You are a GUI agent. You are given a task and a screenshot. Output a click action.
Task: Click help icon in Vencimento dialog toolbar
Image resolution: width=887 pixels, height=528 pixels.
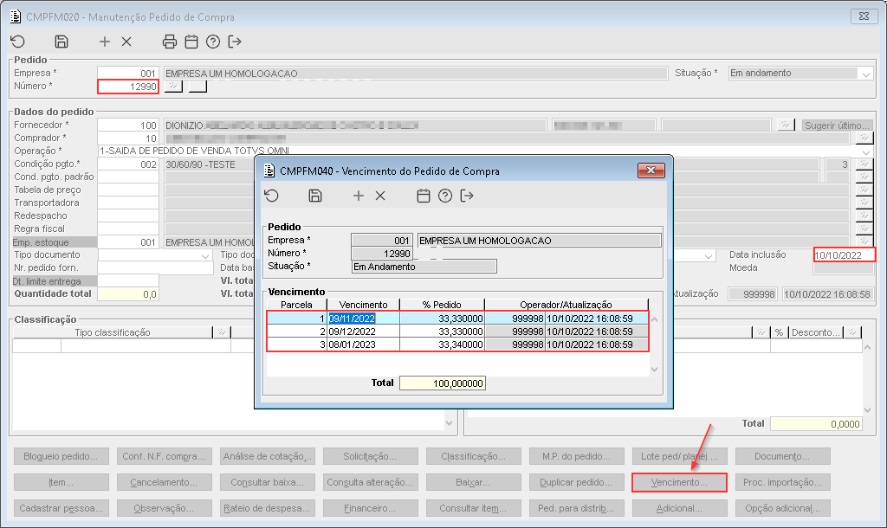[x=445, y=196]
